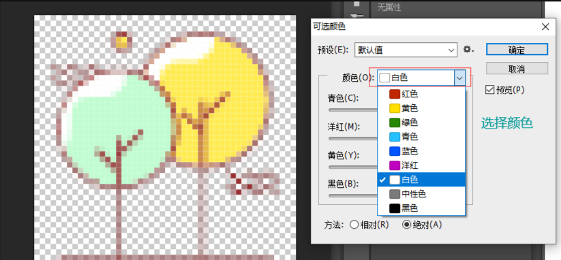The image size is (561, 260).
Task: Choose 青色 from the color list
Action: pos(421,136)
